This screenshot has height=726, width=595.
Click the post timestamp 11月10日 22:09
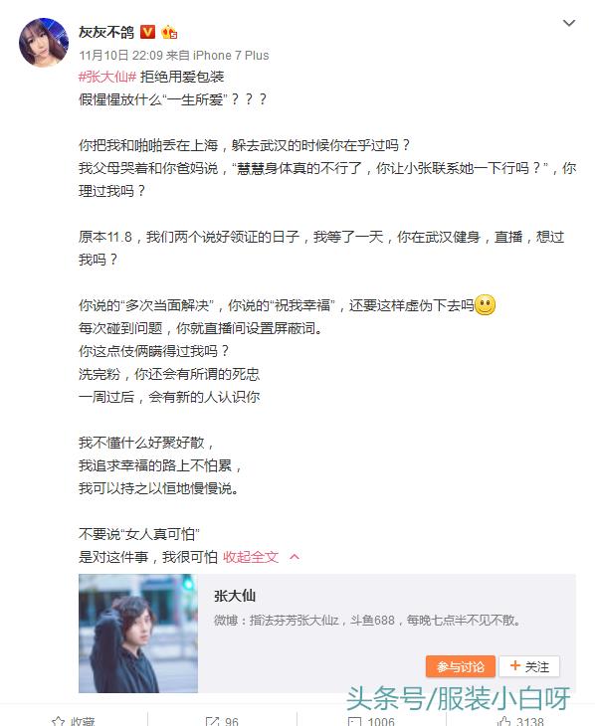click(120, 56)
